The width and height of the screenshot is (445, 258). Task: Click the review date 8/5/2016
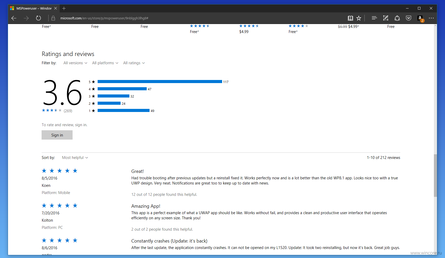point(49,178)
